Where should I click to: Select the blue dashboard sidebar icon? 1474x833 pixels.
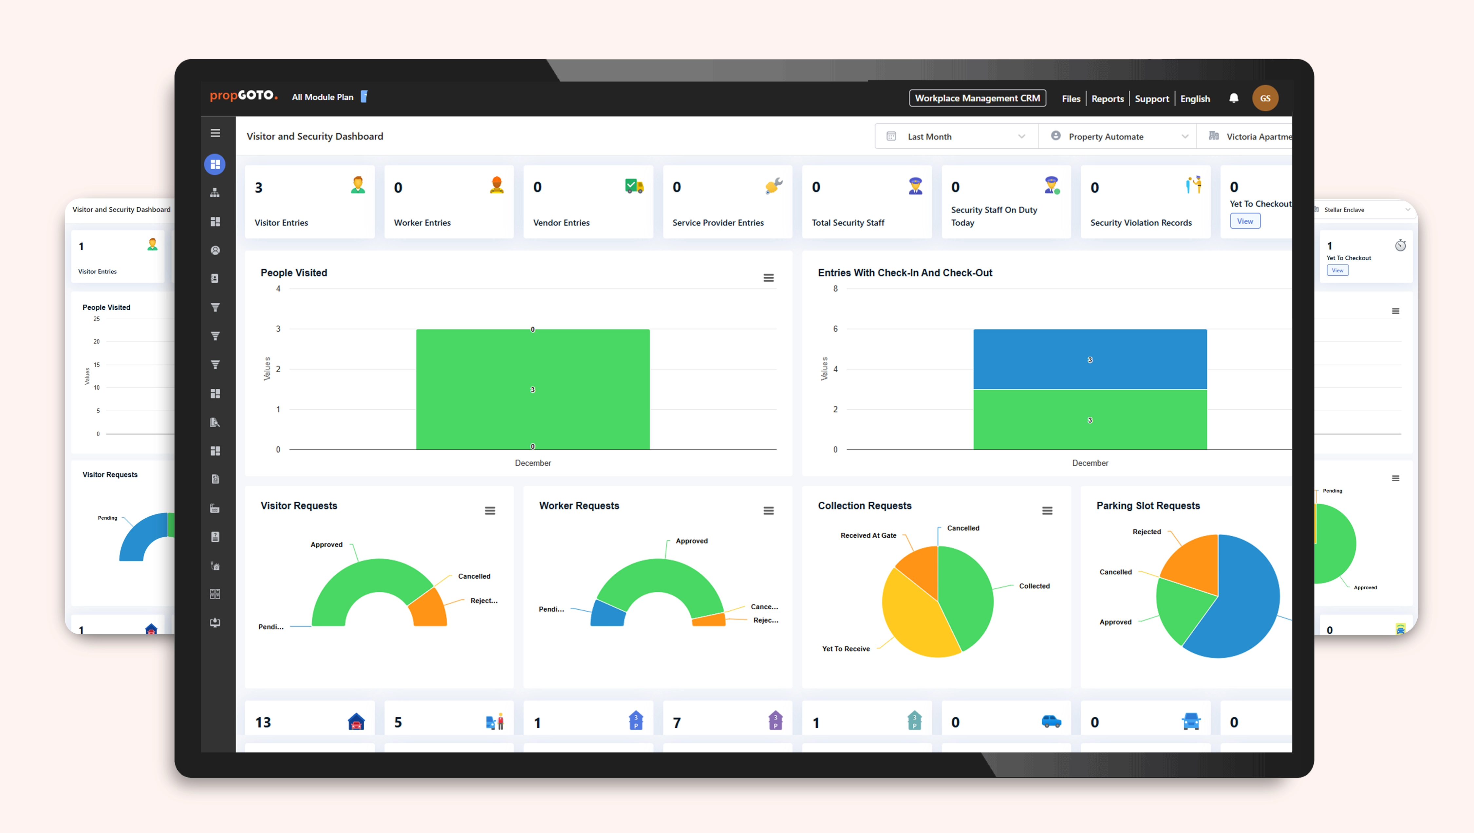(215, 165)
